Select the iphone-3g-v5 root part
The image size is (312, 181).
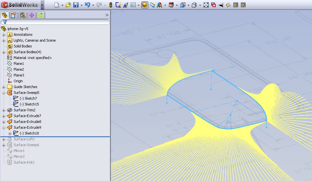pos(18,29)
